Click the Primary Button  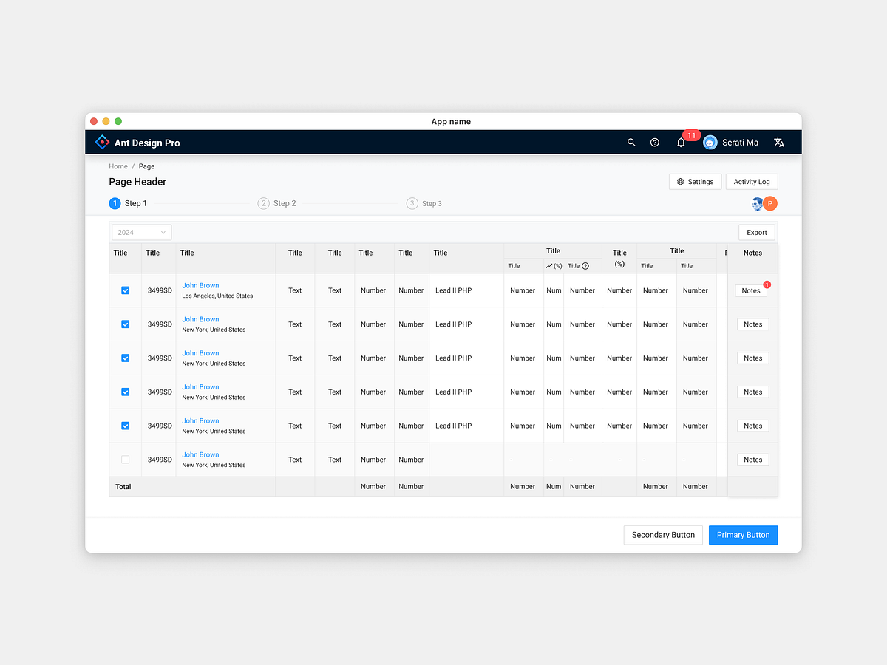click(x=744, y=535)
